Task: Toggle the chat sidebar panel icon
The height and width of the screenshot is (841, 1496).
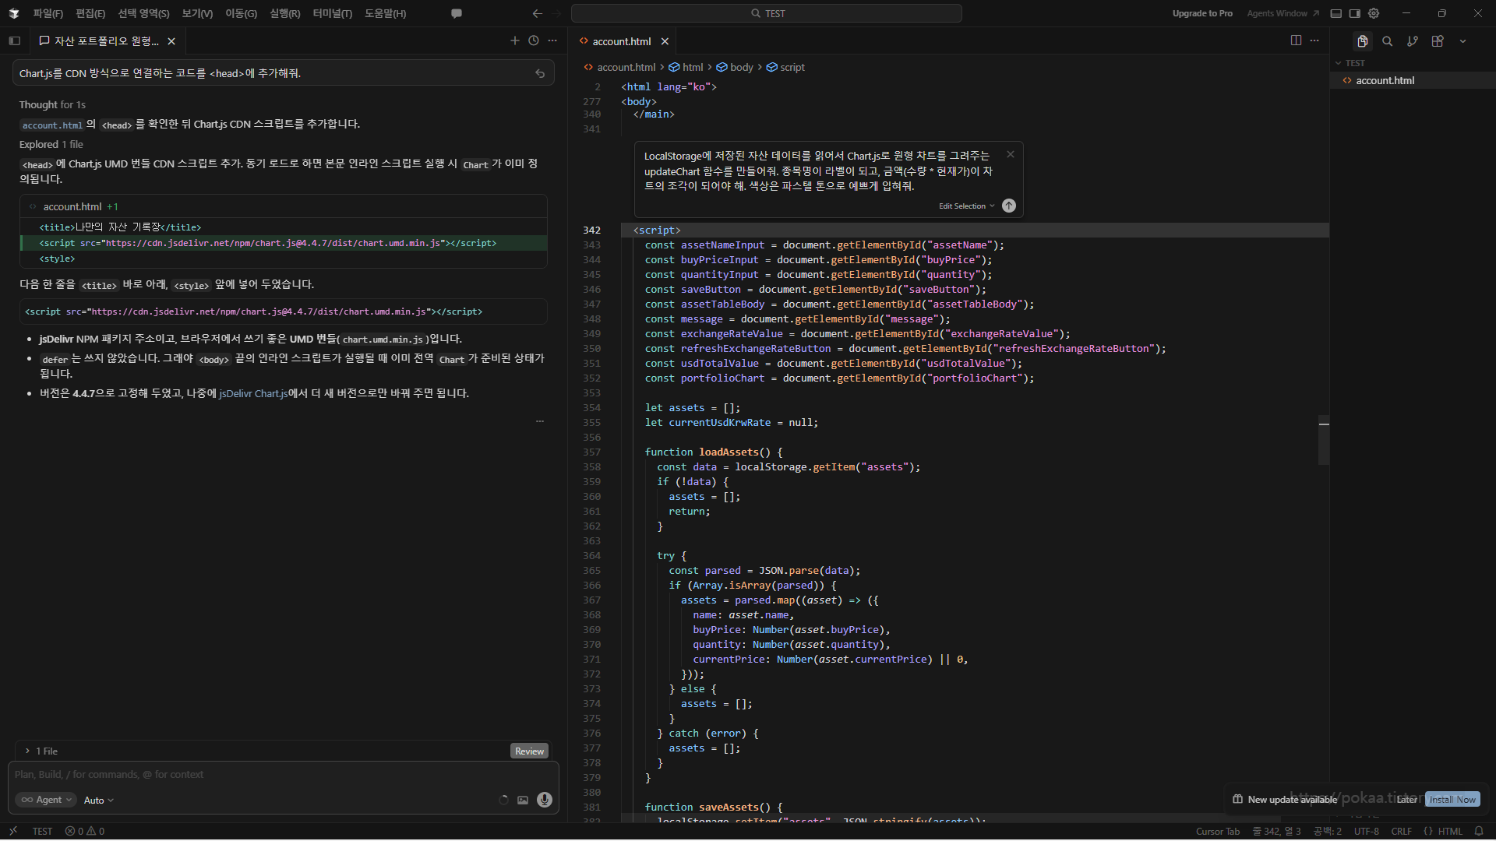Action: [x=14, y=41]
